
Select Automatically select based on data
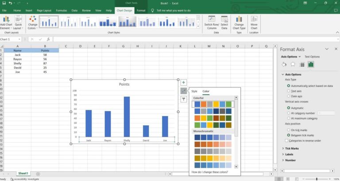click(x=288, y=86)
